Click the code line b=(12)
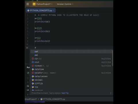This screenshot has width=138, height=104. pyautogui.click(x=38, y=28)
